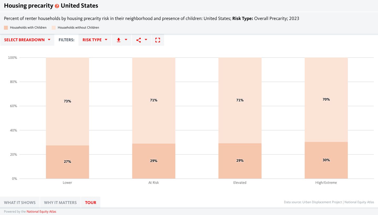
Task: Click the download icon in the toolbar
Action: [118, 40]
